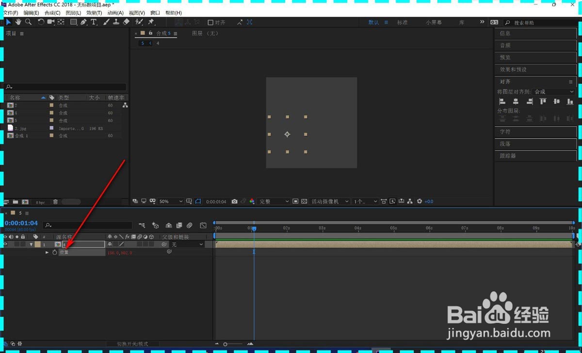Select the Brush tool
The width and height of the screenshot is (582, 353).
[x=106, y=22]
